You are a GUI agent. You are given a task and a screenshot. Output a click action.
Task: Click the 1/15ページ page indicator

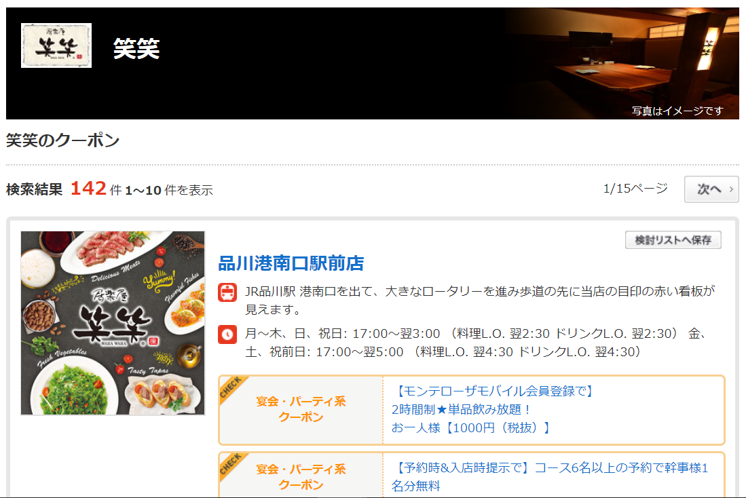coord(635,189)
